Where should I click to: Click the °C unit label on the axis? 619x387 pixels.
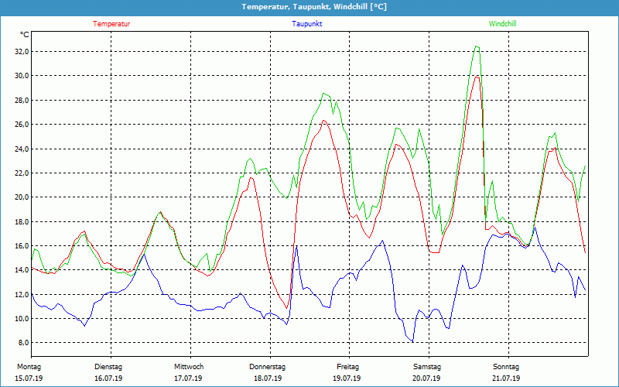coord(25,35)
